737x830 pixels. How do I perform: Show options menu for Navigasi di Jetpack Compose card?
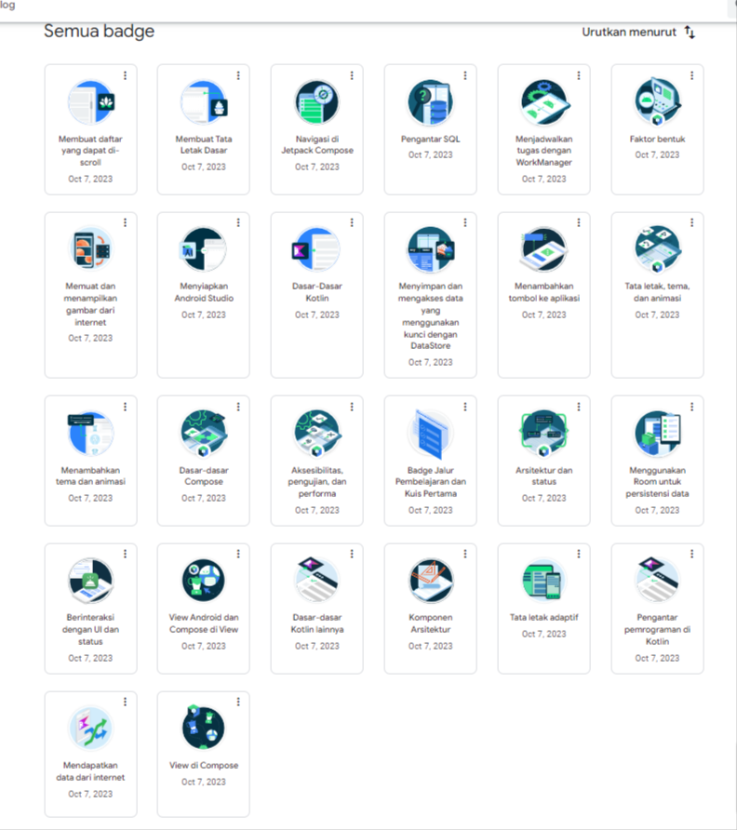coord(352,75)
